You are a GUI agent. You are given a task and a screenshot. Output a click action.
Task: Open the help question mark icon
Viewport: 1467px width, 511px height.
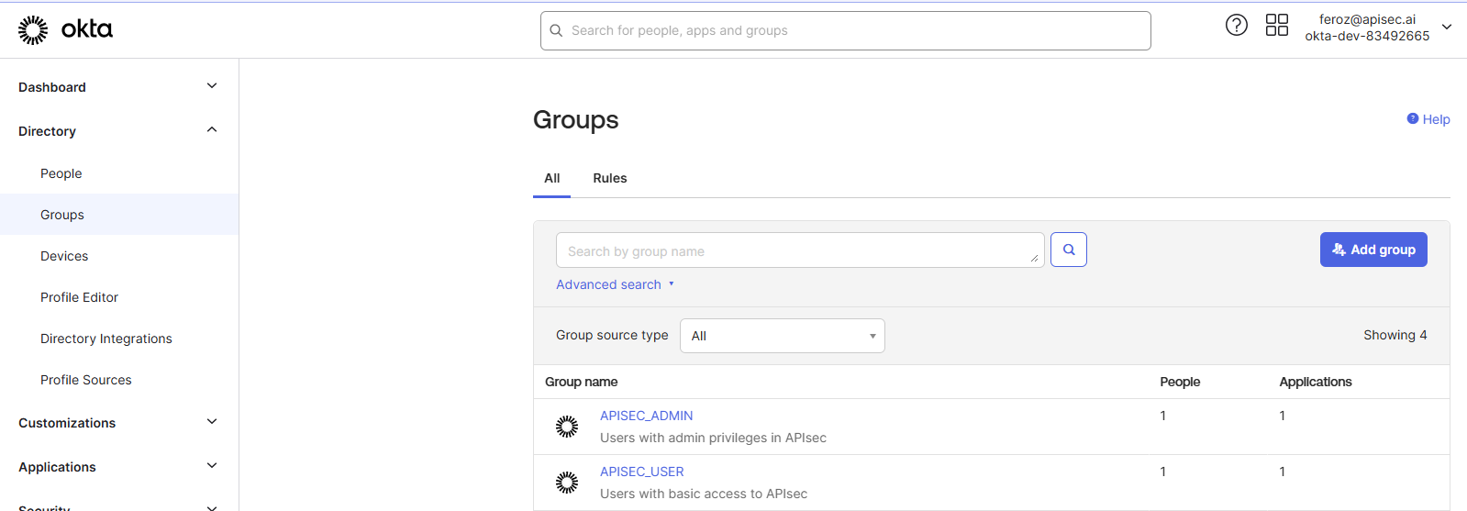1236,26
